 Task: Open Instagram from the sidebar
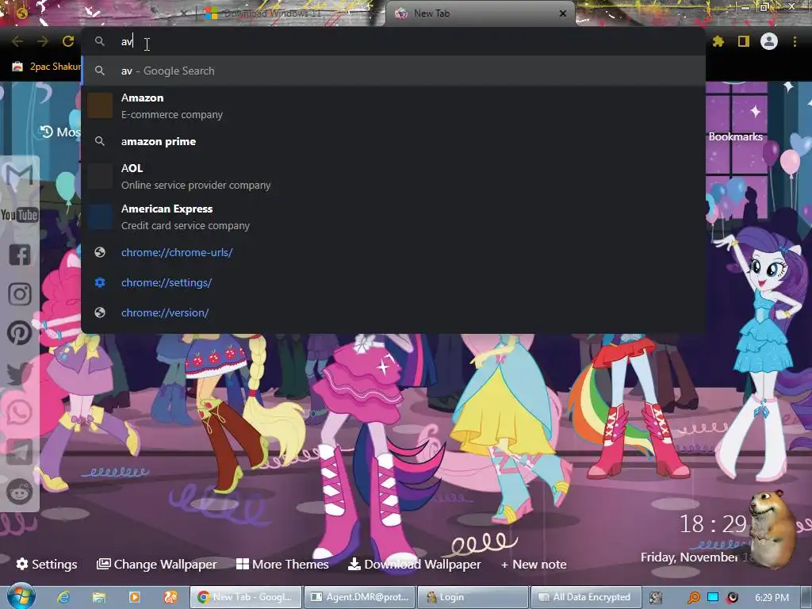(x=20, y=294)
